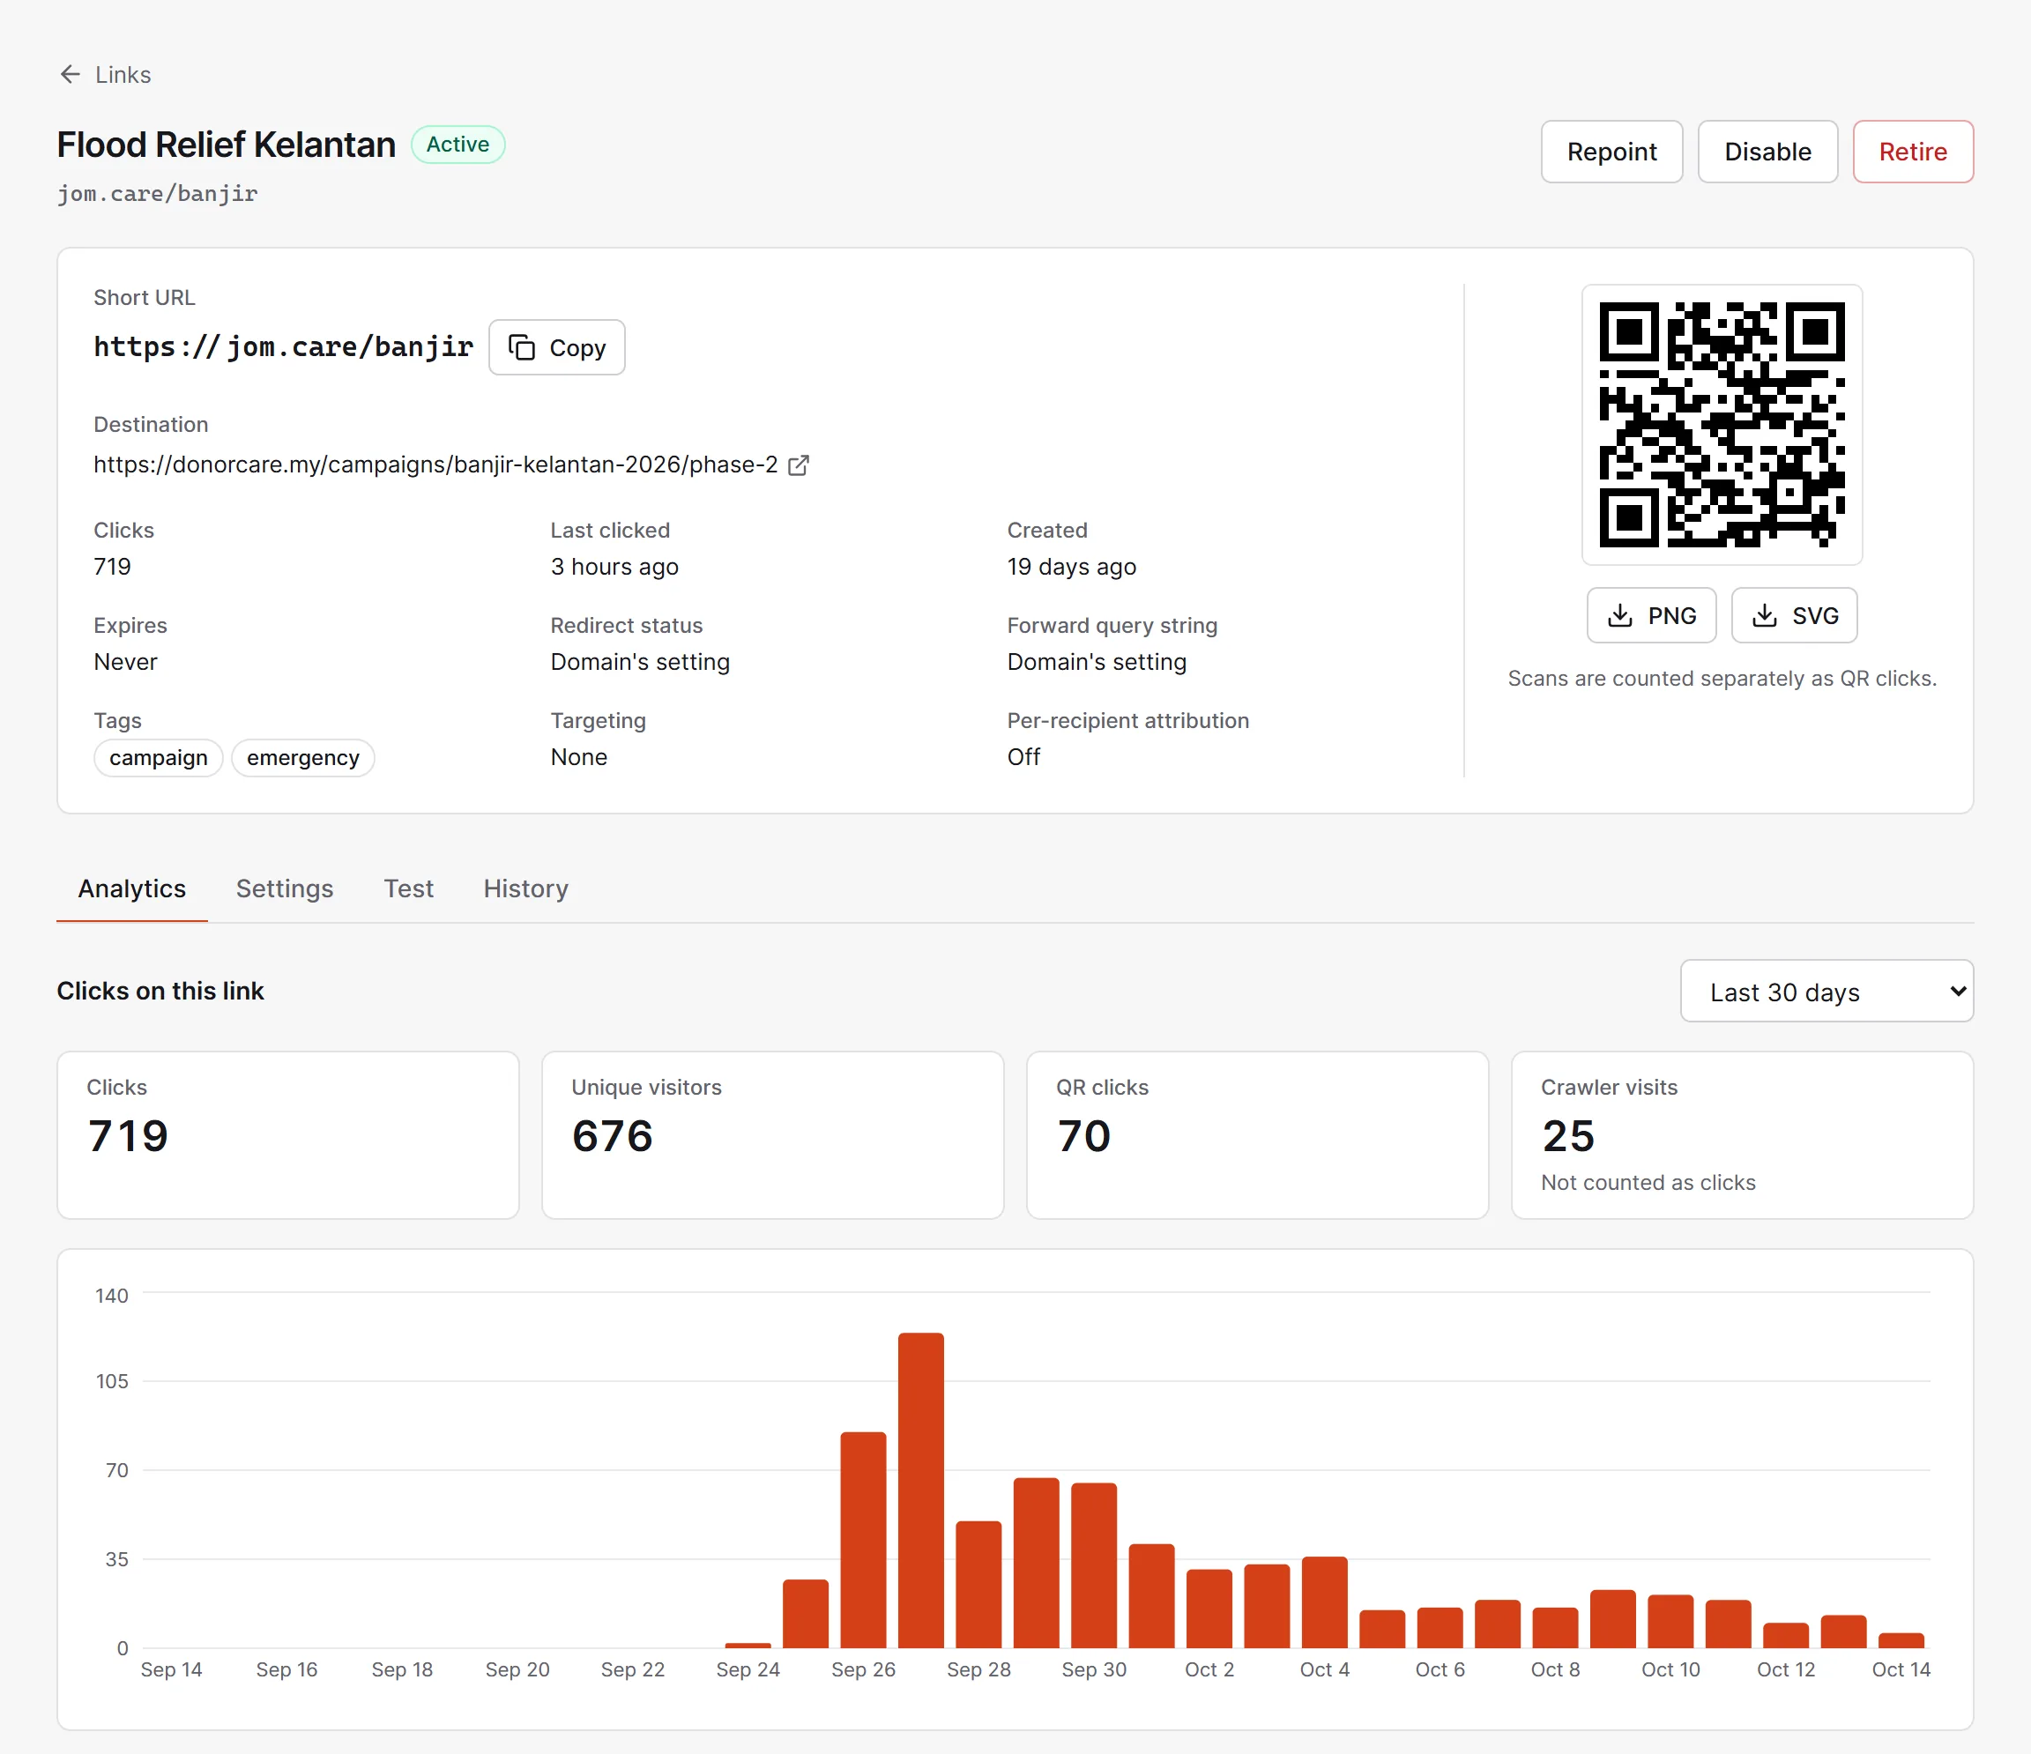Image resolution: width=2031 pixels, height=1754 pixels.
Task: Click the back arrow icon beside Links
Action: [x=70, y=74]
